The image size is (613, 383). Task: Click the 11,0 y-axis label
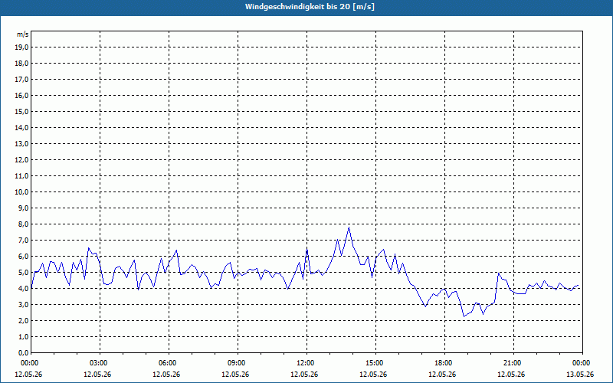(x=21, y=176)
